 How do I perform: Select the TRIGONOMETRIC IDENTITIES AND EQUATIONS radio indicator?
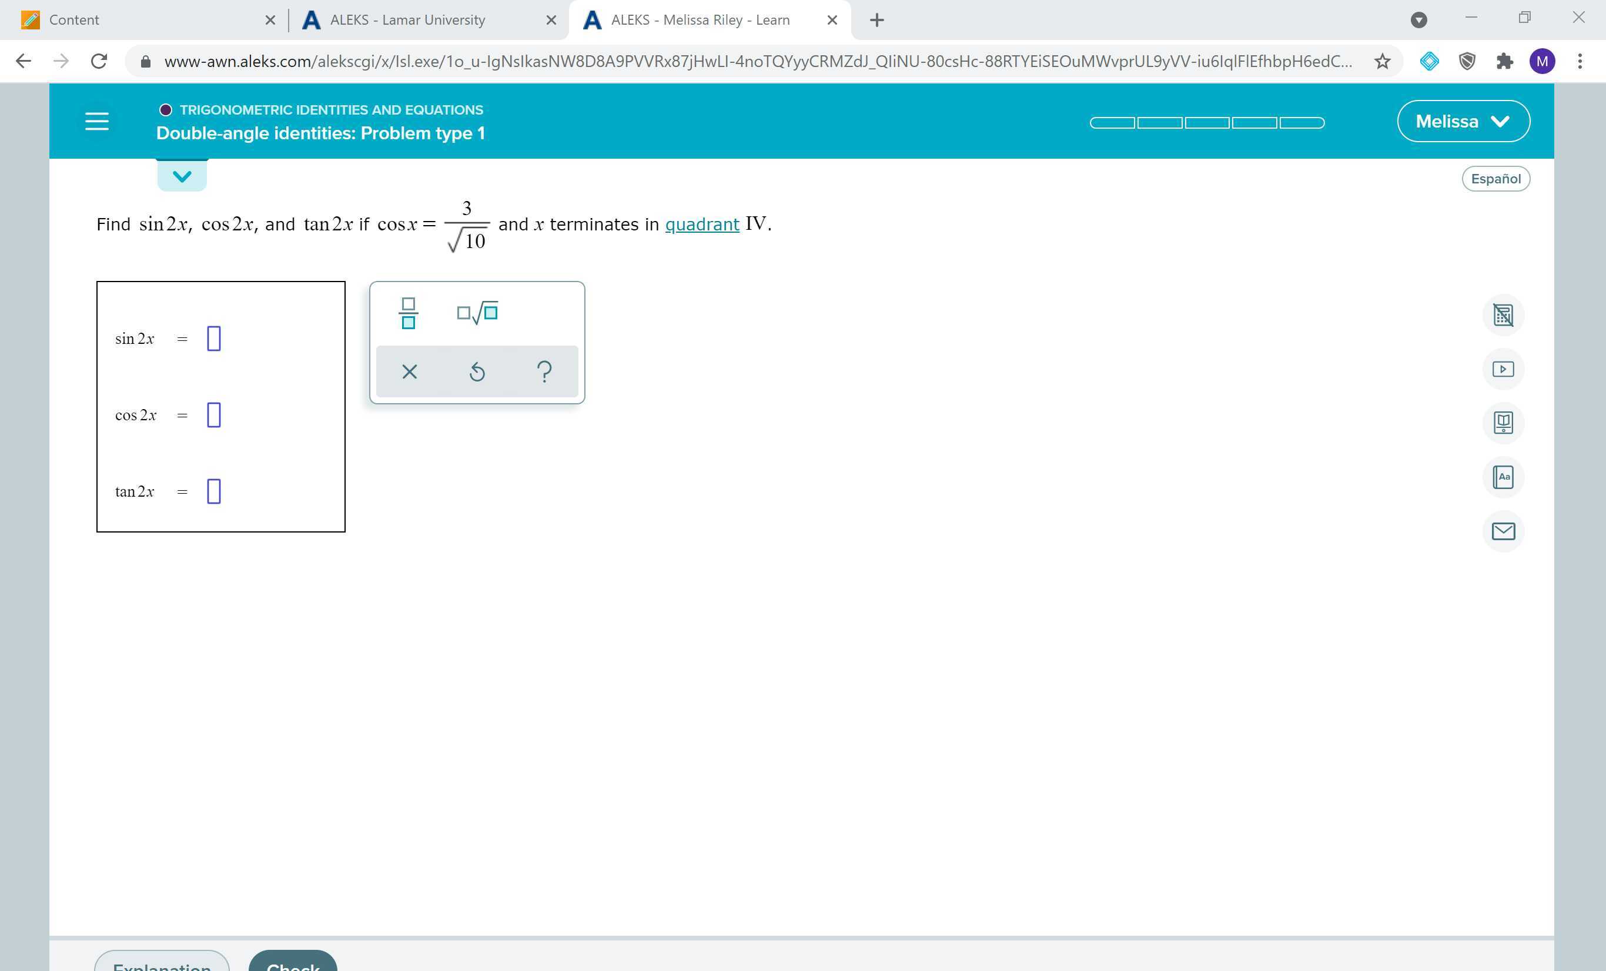(165, 109)
